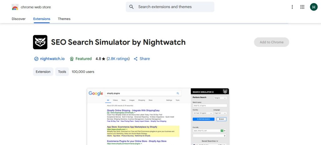Open the 2.8K ratings link

[x=118, y=59]
